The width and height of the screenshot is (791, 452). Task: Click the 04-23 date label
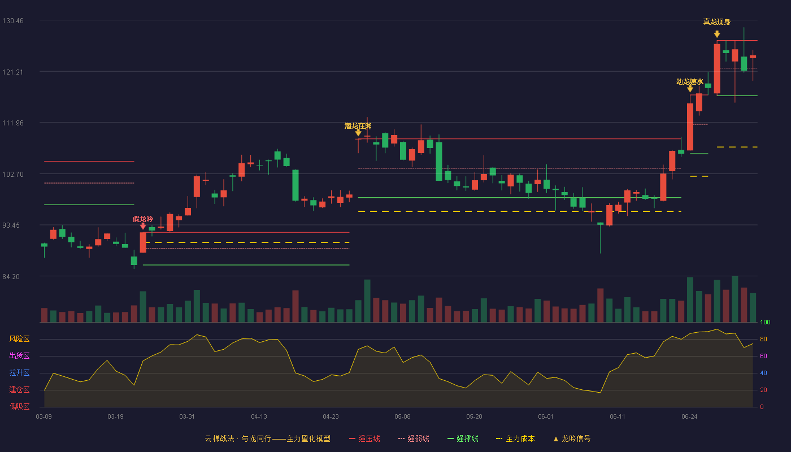tap(331, 416)
